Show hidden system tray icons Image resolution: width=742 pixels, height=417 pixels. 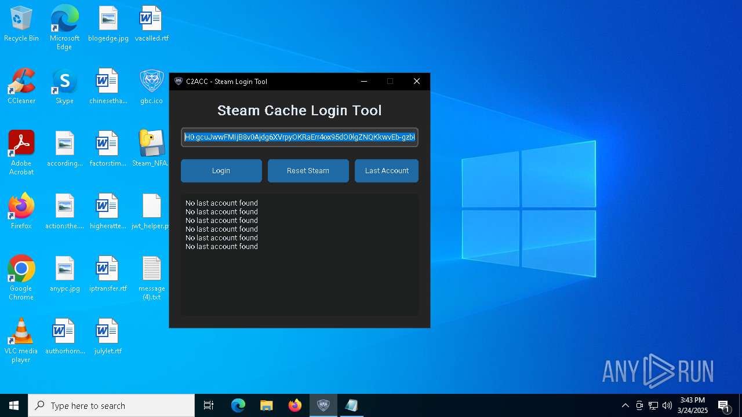coord(625,405)
